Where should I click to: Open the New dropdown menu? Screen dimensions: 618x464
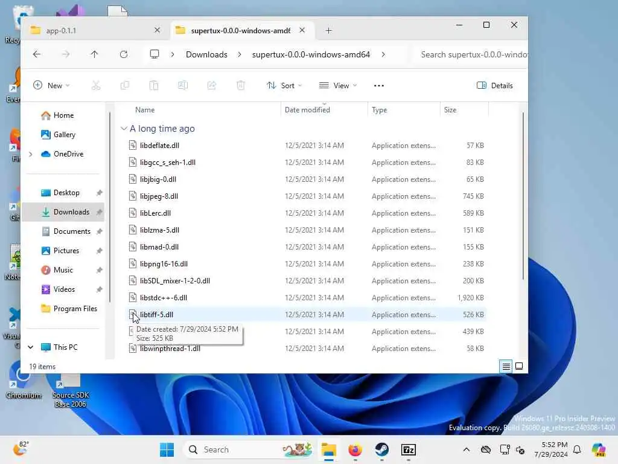click(52, 86)
